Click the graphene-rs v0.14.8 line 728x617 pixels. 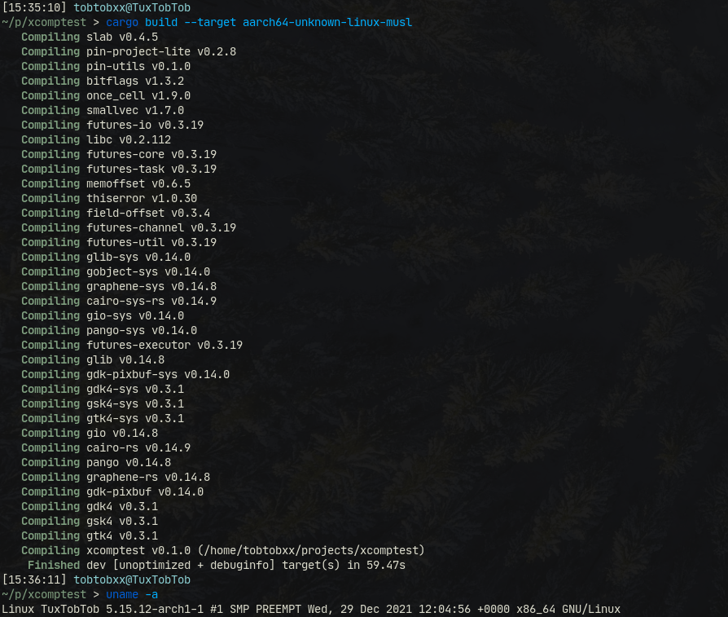[x=116, y=477]
